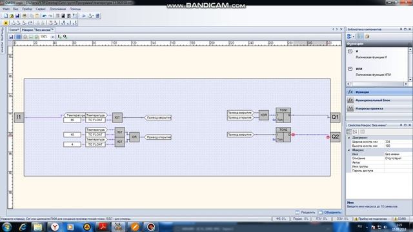Switch properties to categorized view icon
This screenshot has width=413, height=232.
349,131
